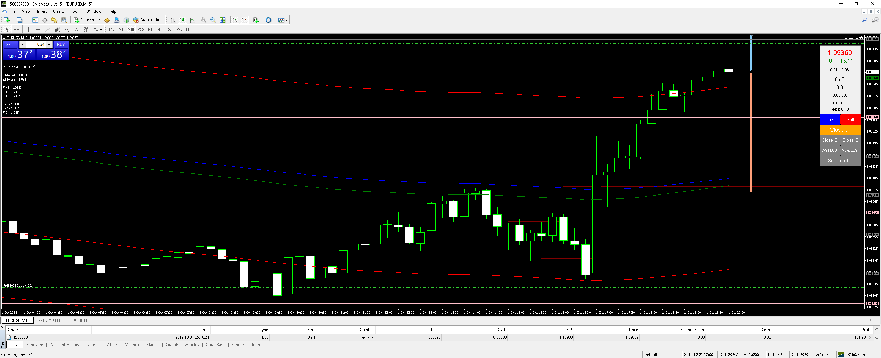Toggle the chart Auto Scroll button
Screen dimensions: 881x358
(x=235, y=20)
